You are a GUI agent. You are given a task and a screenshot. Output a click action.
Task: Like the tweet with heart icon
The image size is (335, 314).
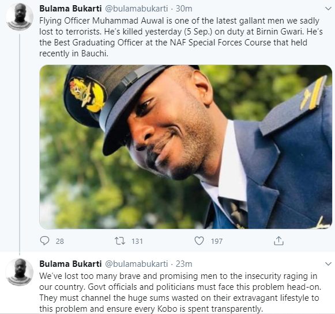199,241
